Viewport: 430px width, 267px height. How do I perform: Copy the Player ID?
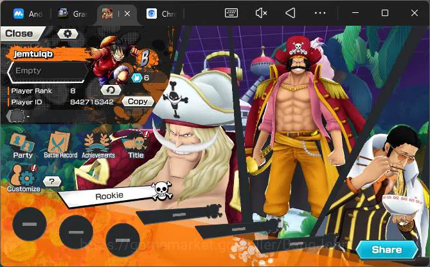[x=138, y=102]
